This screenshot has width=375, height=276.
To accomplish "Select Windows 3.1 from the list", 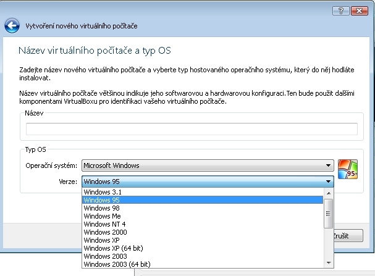I will [x=203, y=192].
